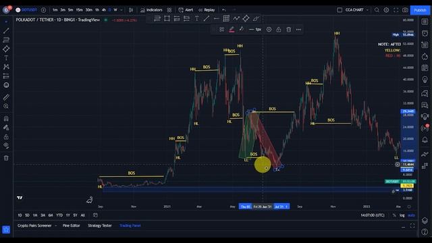432x243 pixels.
Task: Select the 4h timeframe
Action: tap(103, 10)
